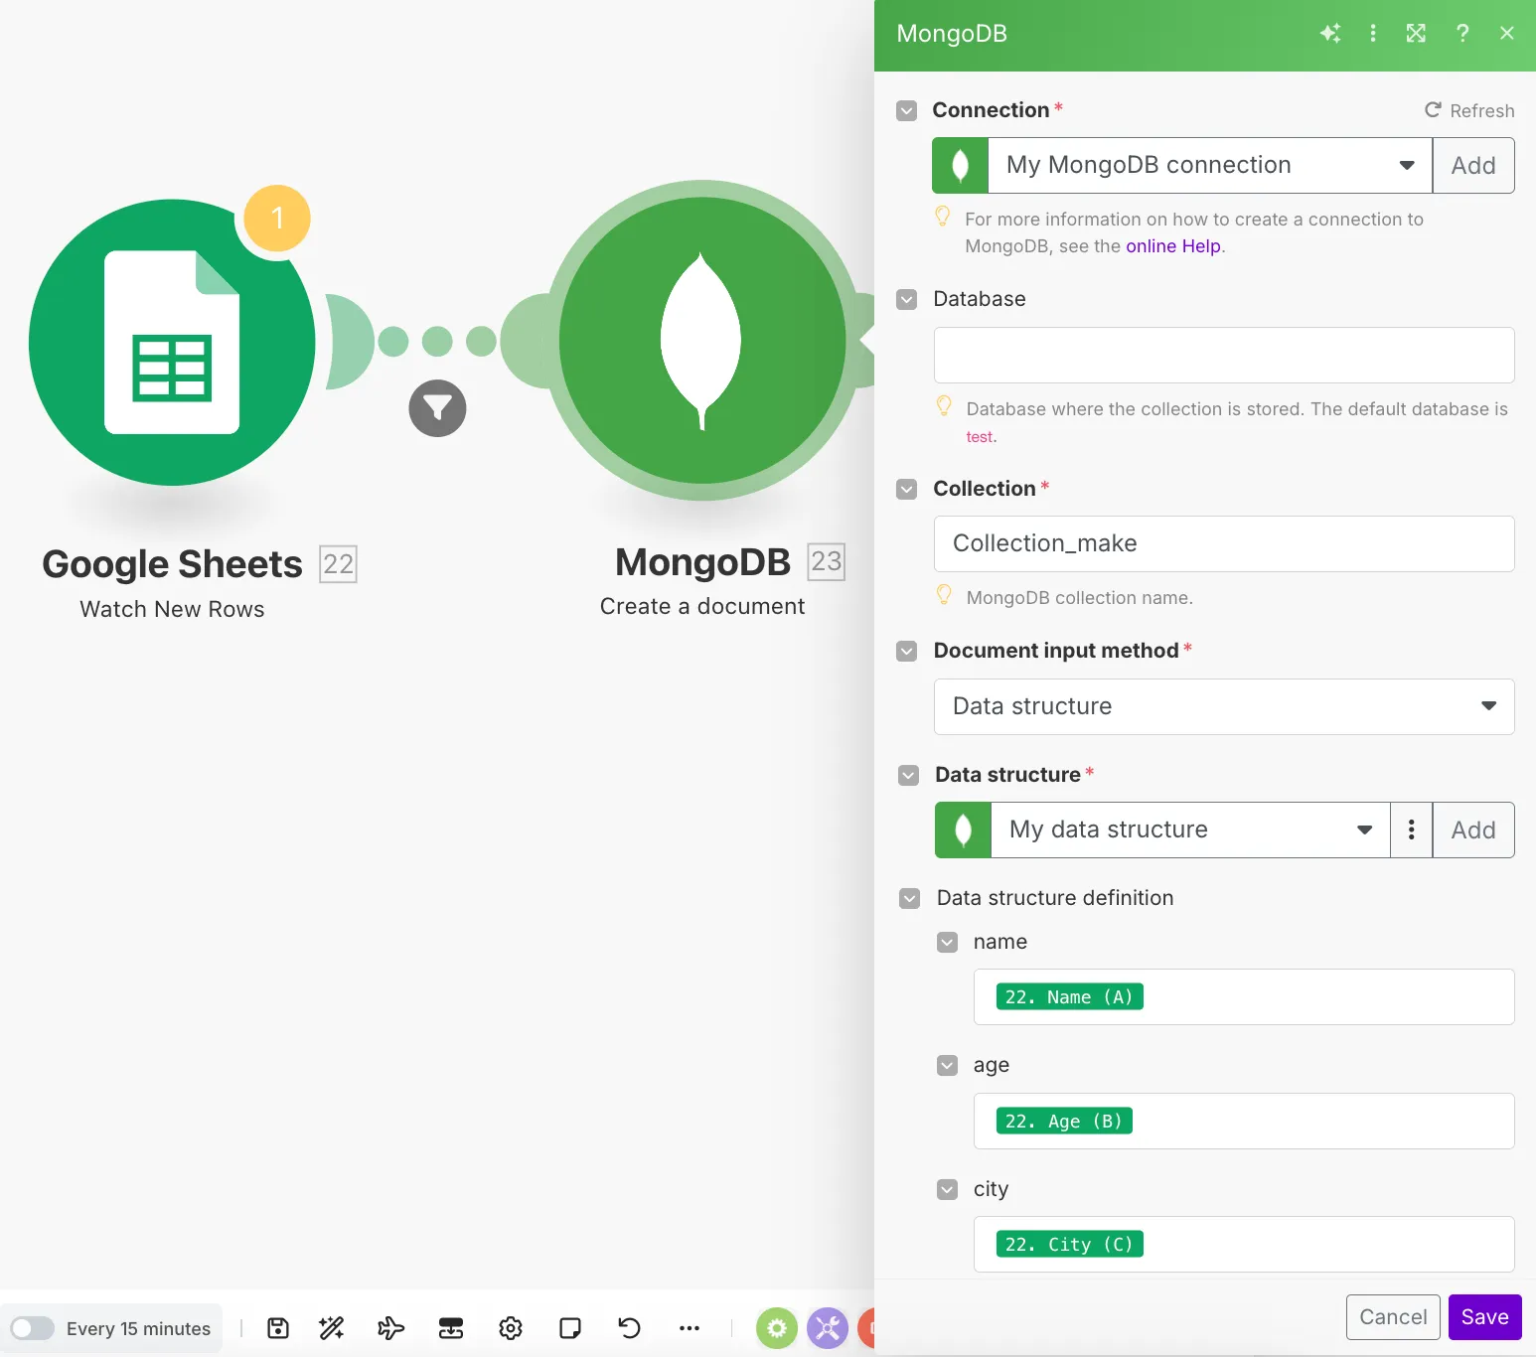
Task: Save the MongoDB module settings
Action: 1485,1317
